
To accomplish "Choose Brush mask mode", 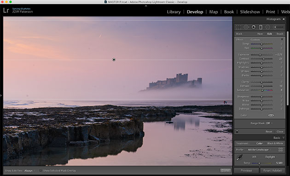I will pos(280,34).
